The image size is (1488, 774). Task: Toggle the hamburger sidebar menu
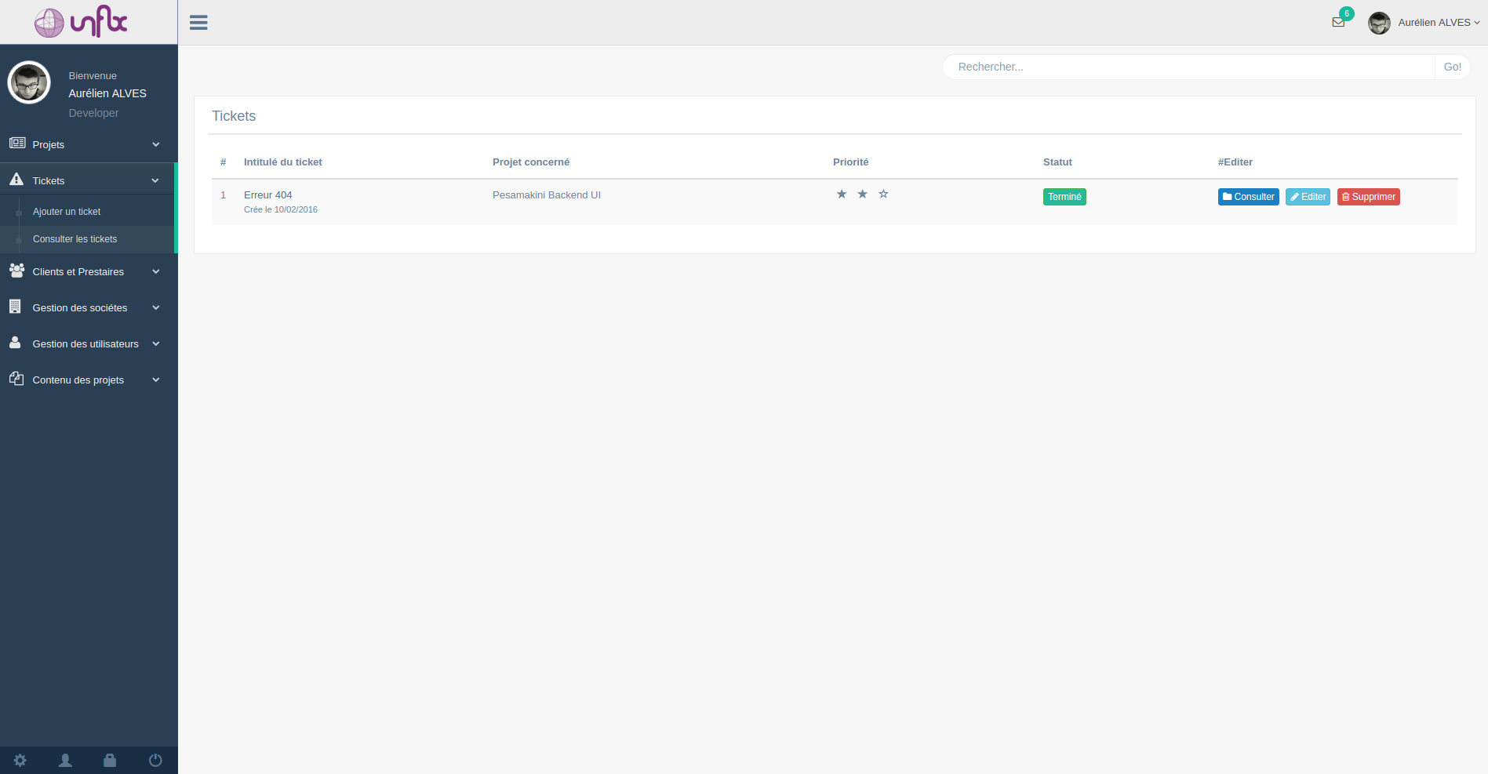click(198, 23)
